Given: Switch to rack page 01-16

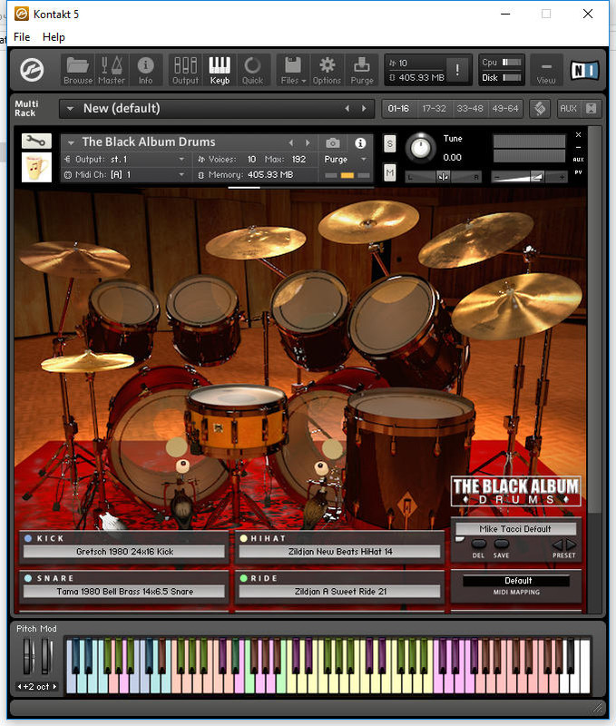Looking at the screenshot, I should pos(398,109).
